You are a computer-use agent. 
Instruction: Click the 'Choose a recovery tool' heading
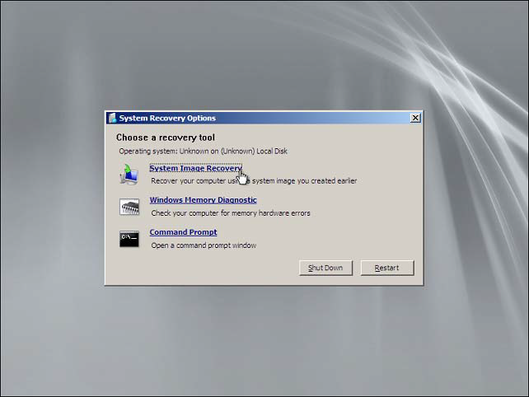(166, 138)
